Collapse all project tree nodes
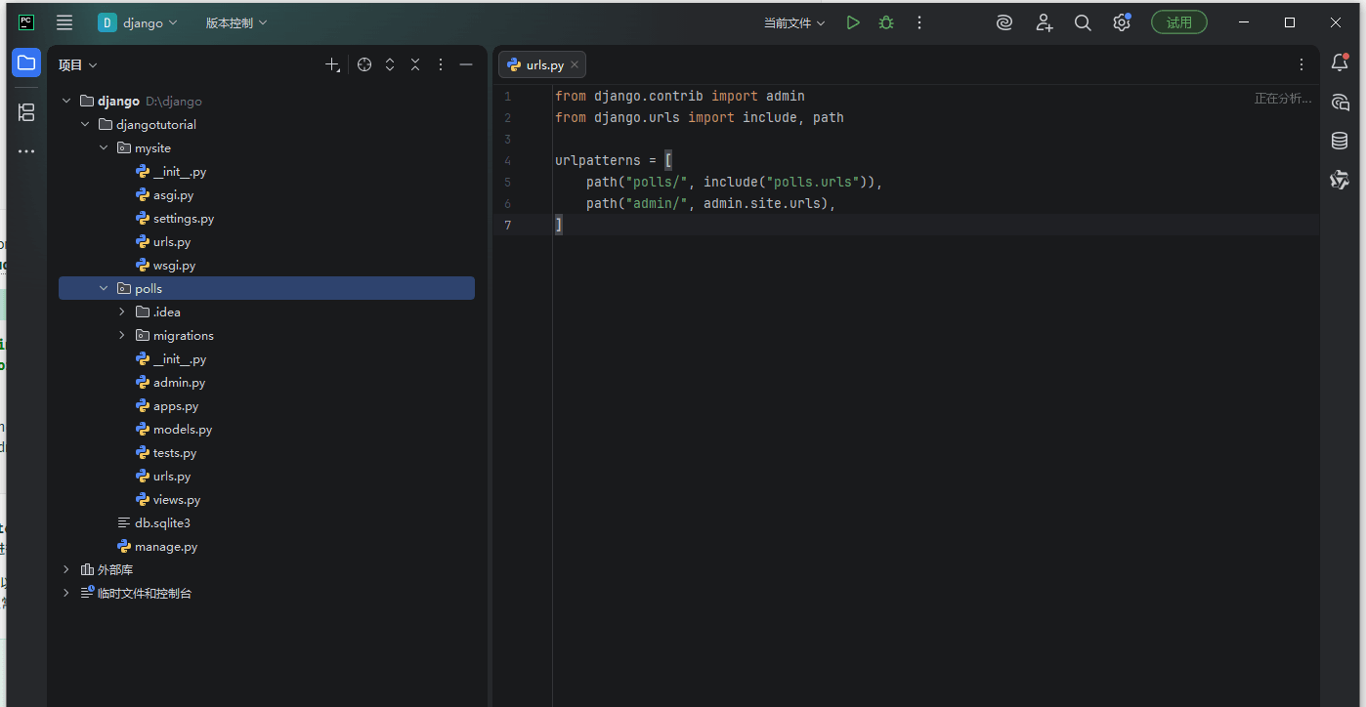Screen dimensions: 1366x707 415,64
